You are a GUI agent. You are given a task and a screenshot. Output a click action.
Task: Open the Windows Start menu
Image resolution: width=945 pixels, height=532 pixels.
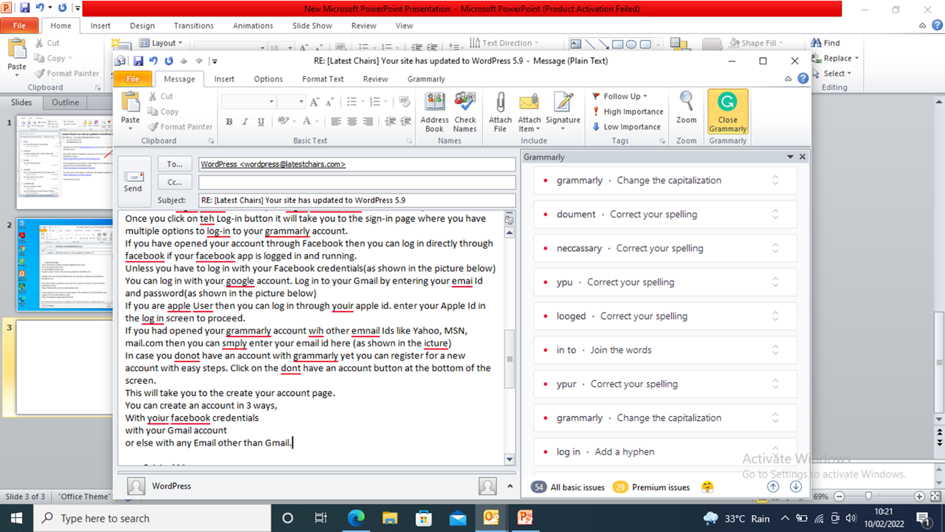(17, 518)
